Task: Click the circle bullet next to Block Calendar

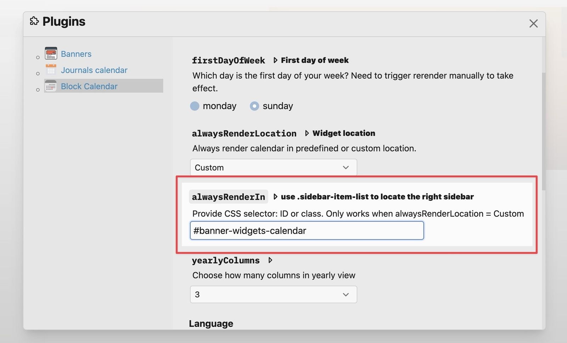Action: (x=38, y=90)
